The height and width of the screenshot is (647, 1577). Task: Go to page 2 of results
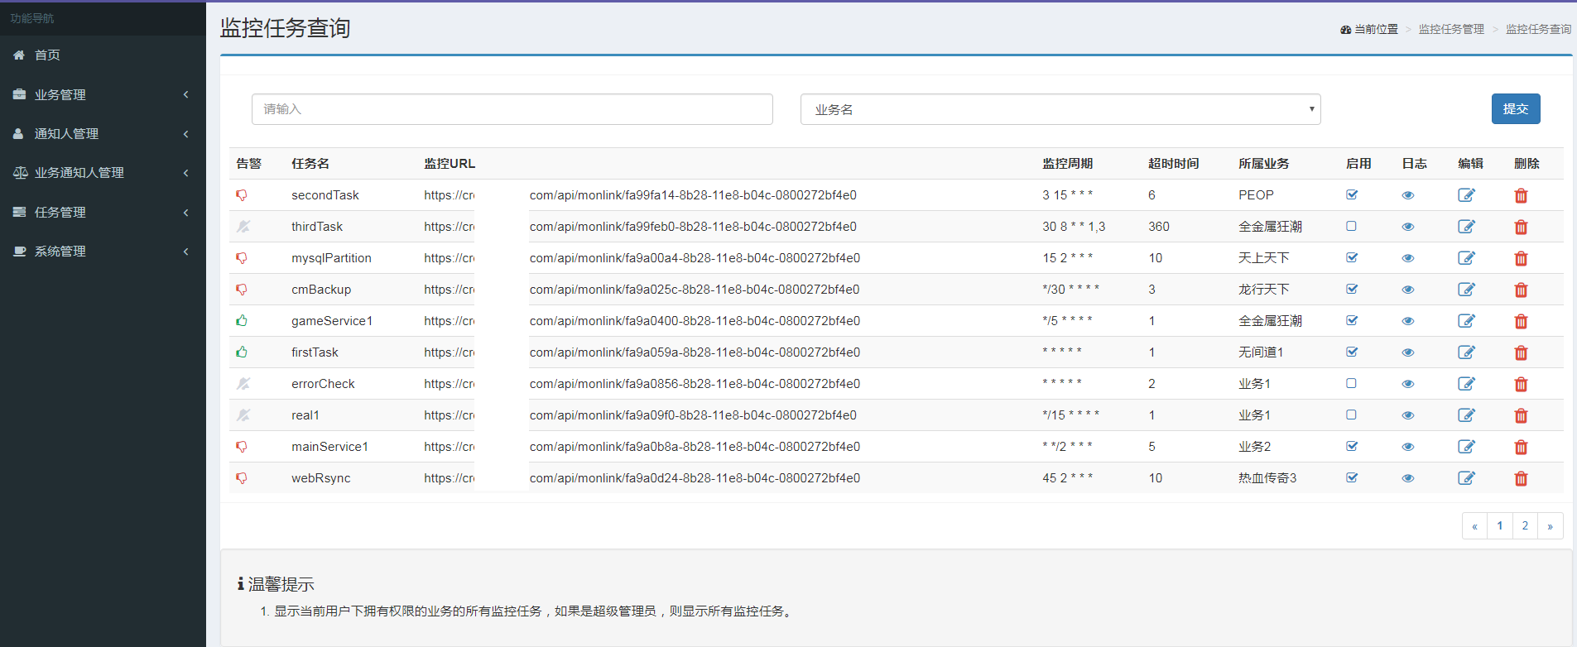coord(1525,525)
